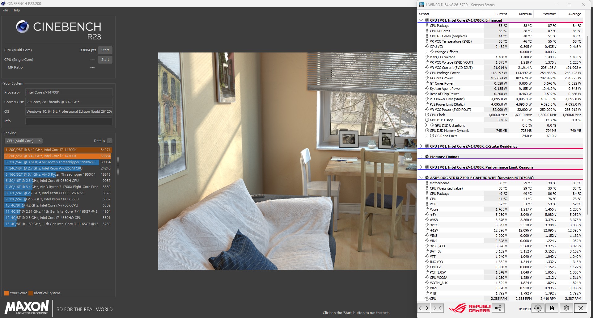Expand the C-State Residency sensor group
593x318 pixels.
(421, 146)
